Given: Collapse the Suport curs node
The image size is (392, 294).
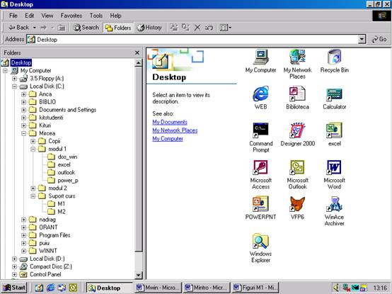Looking at the screenshot, I should click(x=33, y=196).
